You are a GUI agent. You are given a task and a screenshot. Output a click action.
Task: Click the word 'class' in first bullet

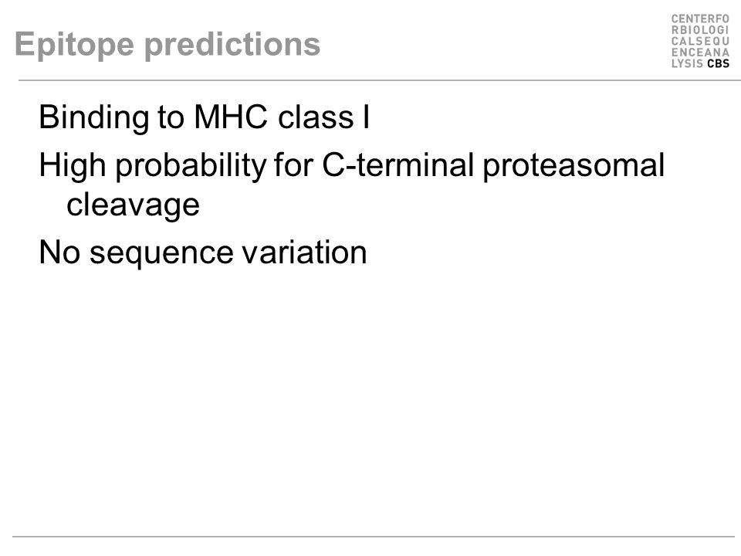point(315,117)
